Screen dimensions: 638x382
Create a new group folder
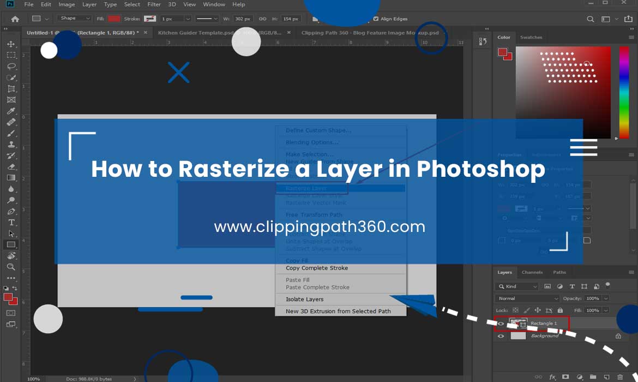pyautogui.click(x=593, y=377)
